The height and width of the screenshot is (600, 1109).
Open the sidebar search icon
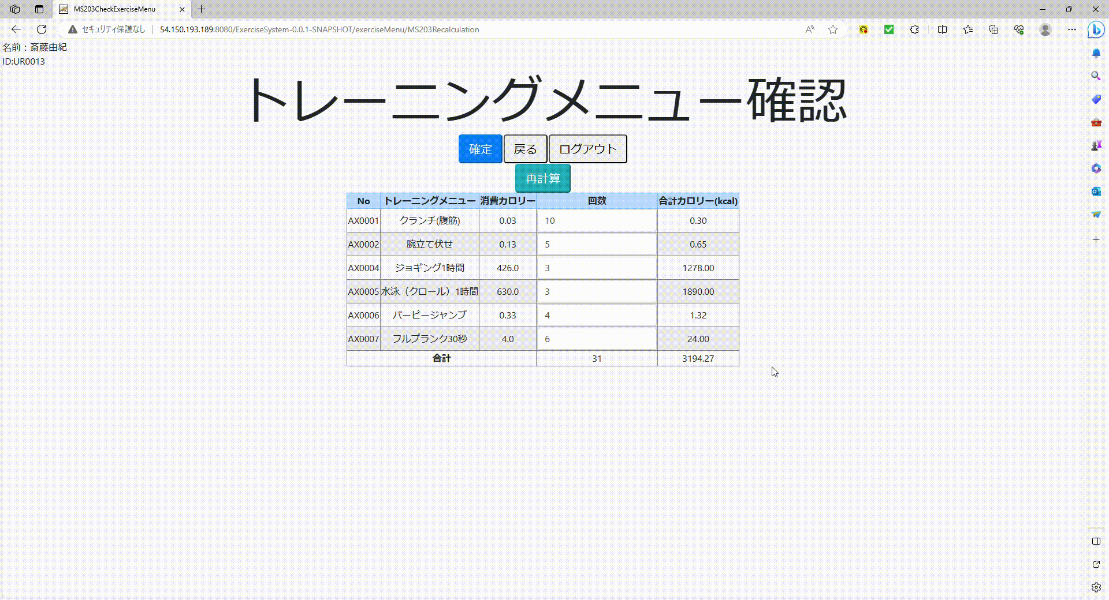click(1095, 76)
